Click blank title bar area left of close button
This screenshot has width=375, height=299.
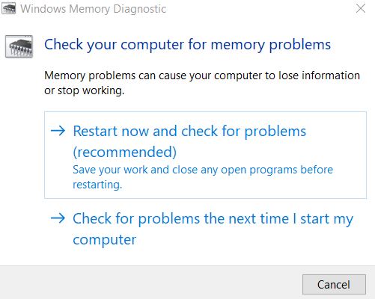(x=260, y=8)
